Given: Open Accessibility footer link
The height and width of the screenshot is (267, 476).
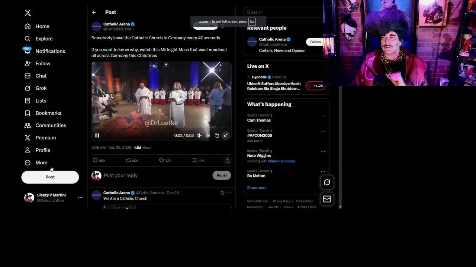Looking at the screenshot, I should click(x=255, y=207).
